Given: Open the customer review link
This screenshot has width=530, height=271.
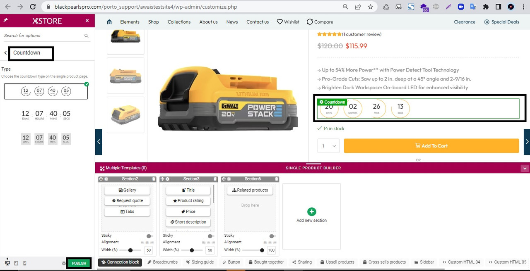Looking at the screenshot, I should tap(361, 34).
